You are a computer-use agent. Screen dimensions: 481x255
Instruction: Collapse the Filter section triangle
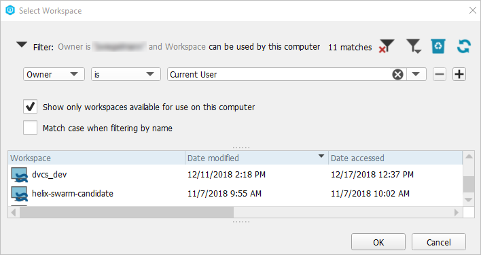22,45
